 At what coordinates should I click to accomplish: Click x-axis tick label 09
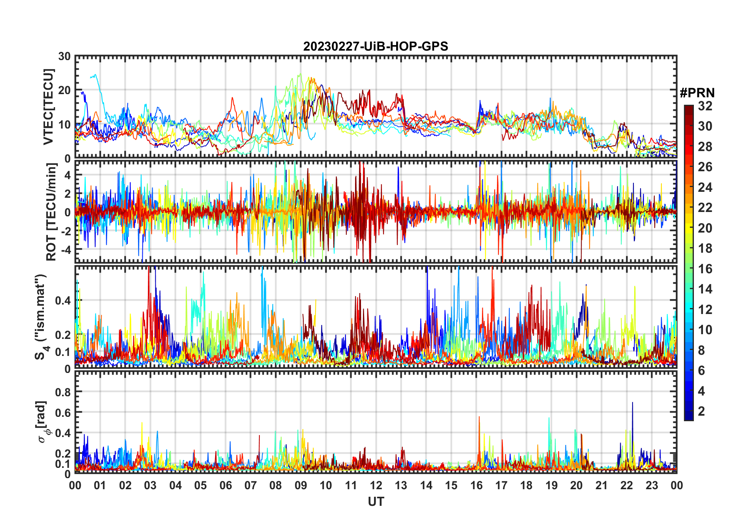(301, 485)
